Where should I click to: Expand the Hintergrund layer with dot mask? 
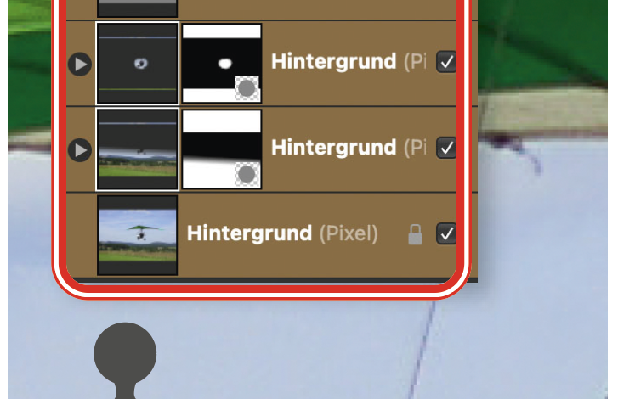(x=80, y=64)
